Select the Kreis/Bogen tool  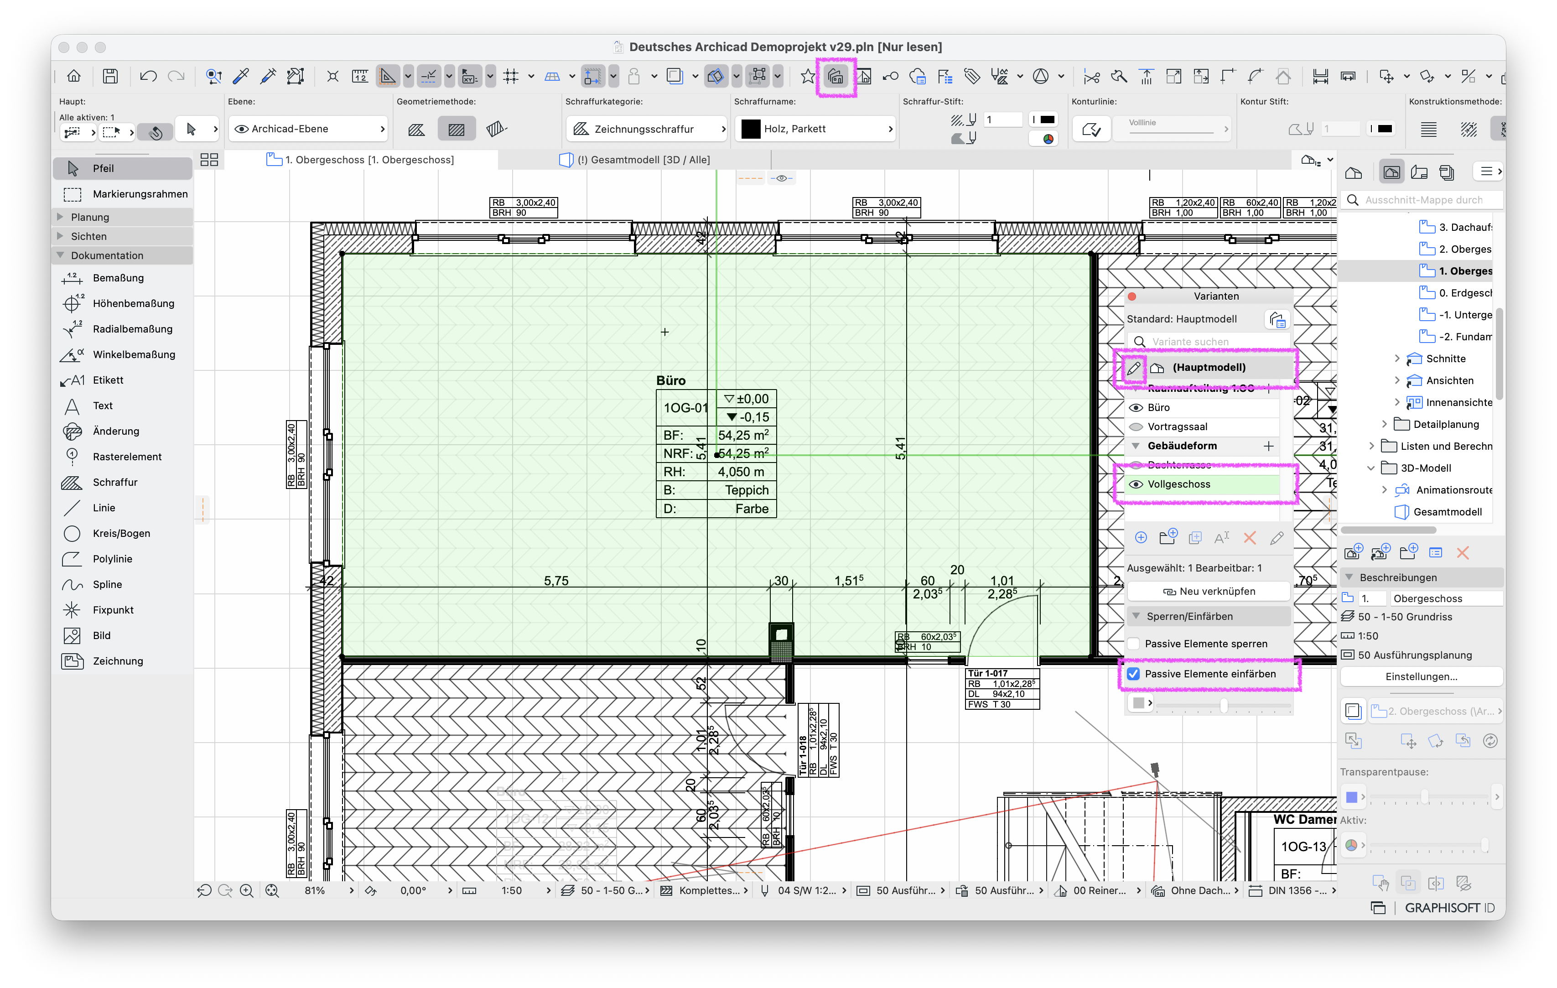[123, 533]
